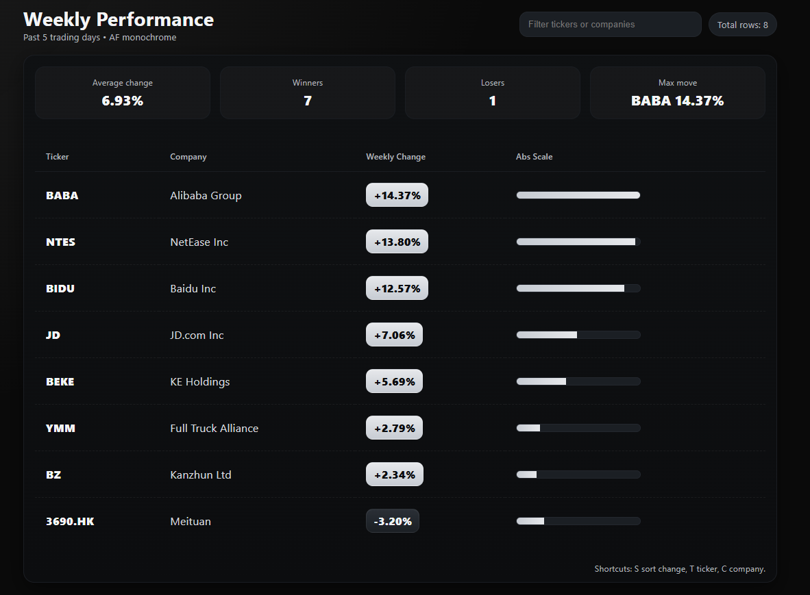810x595 pixels.
Task: Click the Total rows: 8 badge
Action: coord(742,25)
